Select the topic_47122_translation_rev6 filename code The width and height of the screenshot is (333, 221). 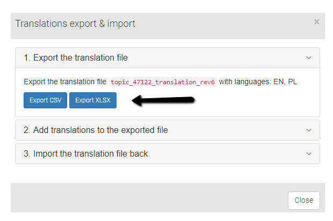pyautogui.click(x=163, y=82)
